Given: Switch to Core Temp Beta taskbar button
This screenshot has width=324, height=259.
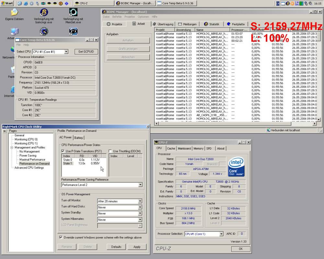Looking at the screenshot, I should (x=176, y=3).
